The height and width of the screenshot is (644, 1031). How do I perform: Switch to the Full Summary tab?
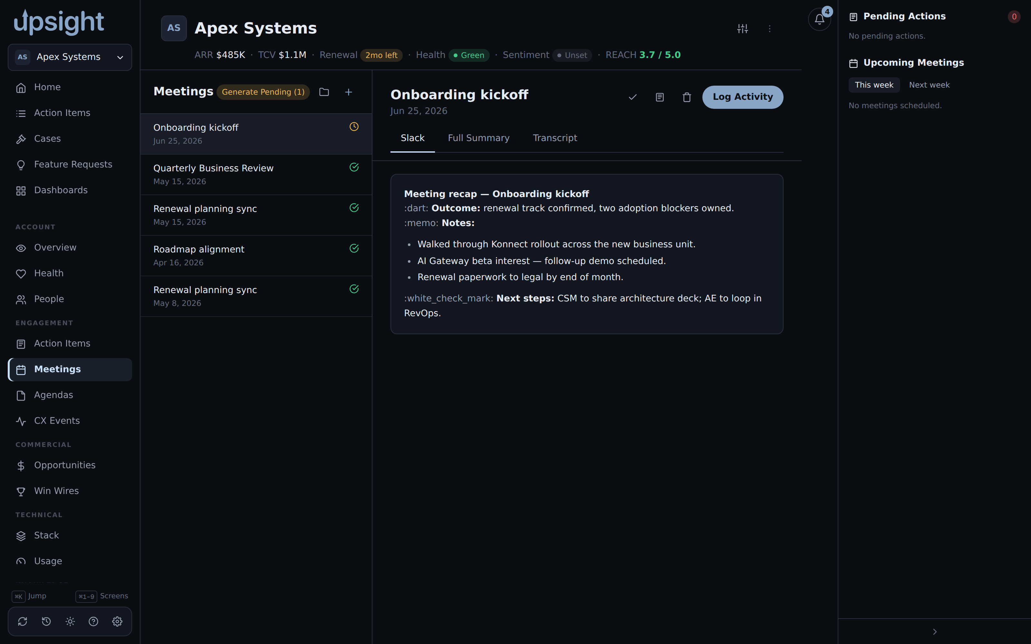478,138
